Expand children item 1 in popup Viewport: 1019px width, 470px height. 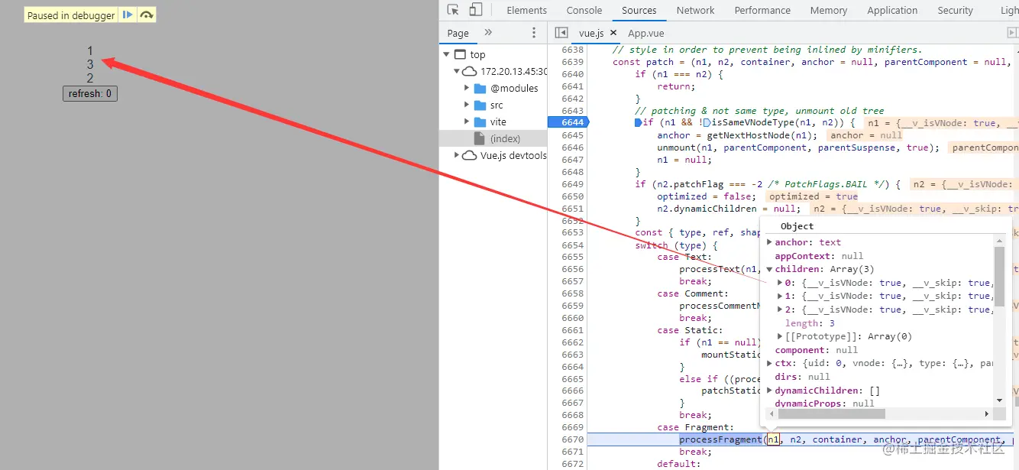[780, 296]
